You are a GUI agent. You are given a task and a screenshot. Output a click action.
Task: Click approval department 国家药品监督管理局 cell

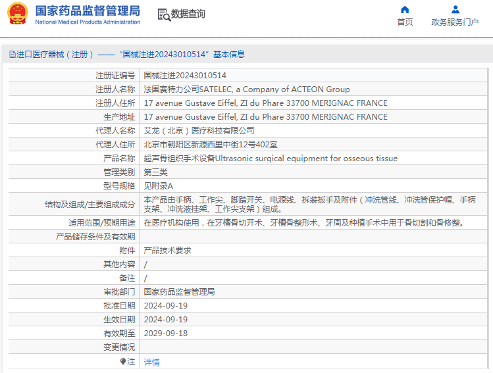(x=179, y=292)
